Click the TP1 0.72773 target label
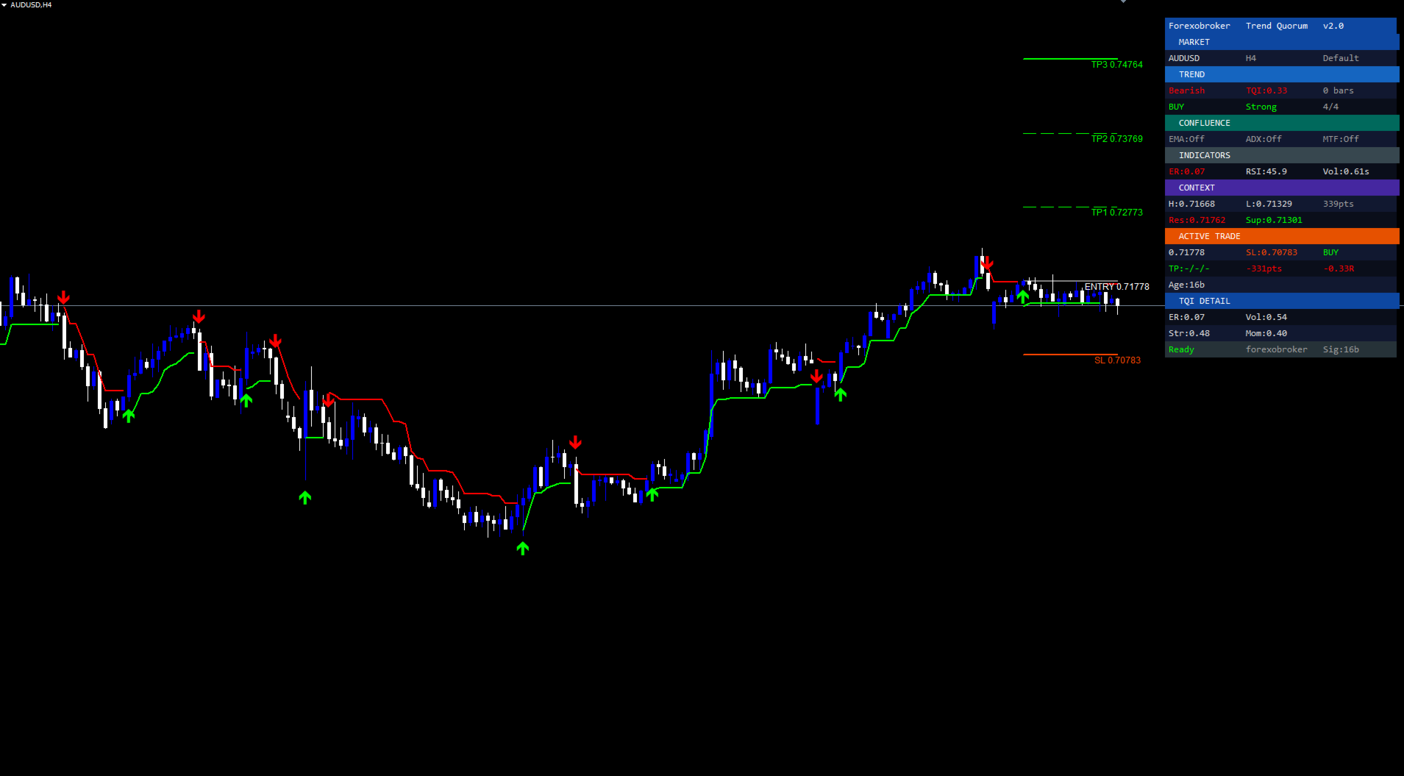 coord(1116,213)
